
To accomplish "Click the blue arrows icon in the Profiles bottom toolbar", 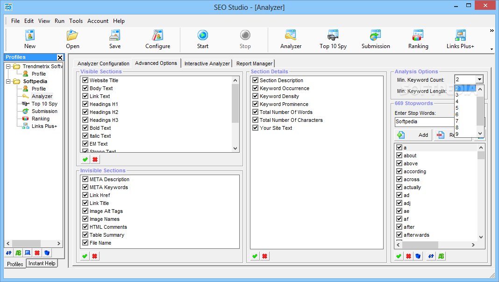I will [8, 253].
